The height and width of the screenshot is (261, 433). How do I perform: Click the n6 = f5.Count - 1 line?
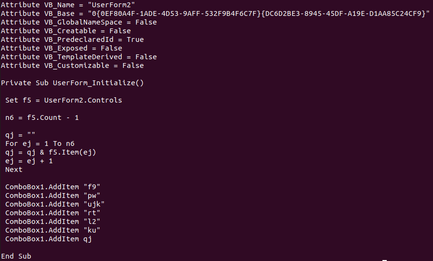(42, 117)
